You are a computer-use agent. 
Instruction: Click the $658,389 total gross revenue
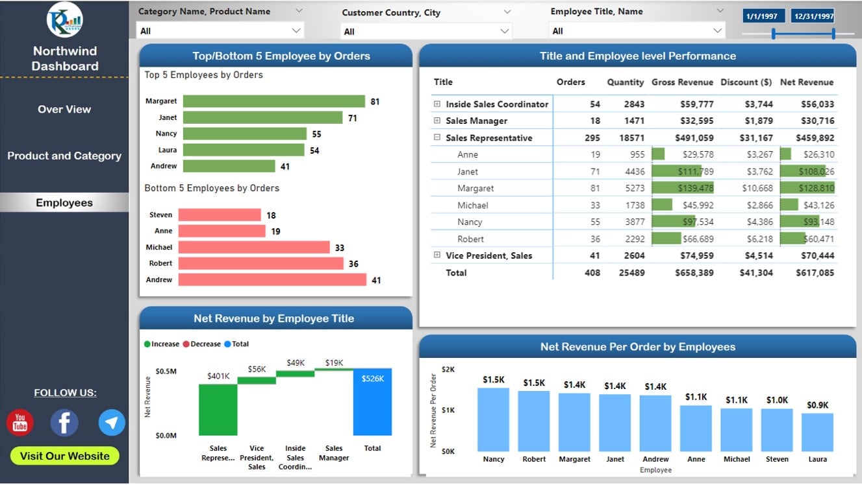point(694,273)
